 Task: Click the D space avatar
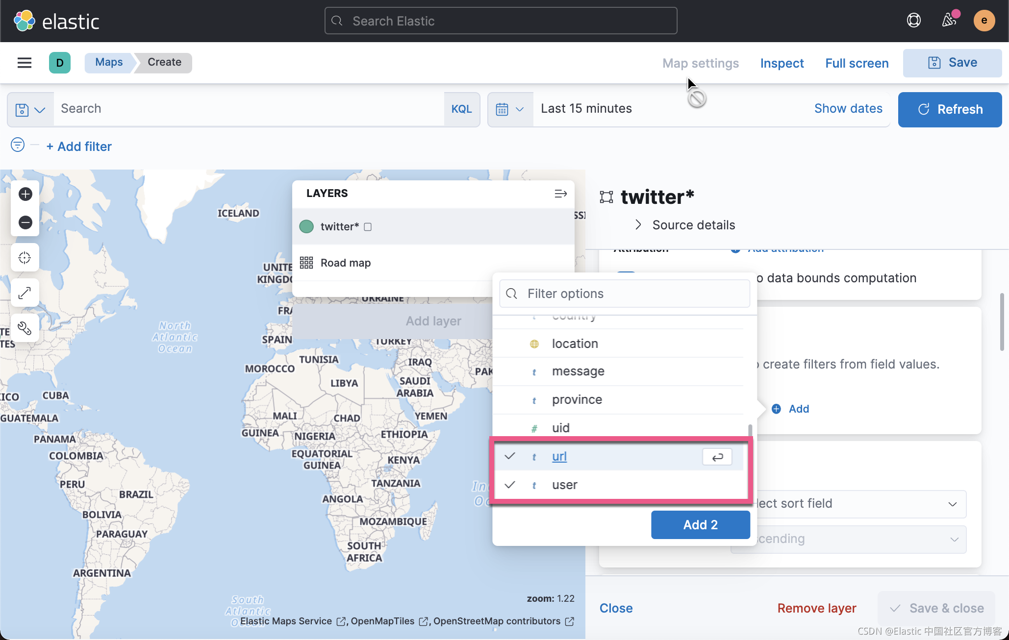[x=60, y=63]
